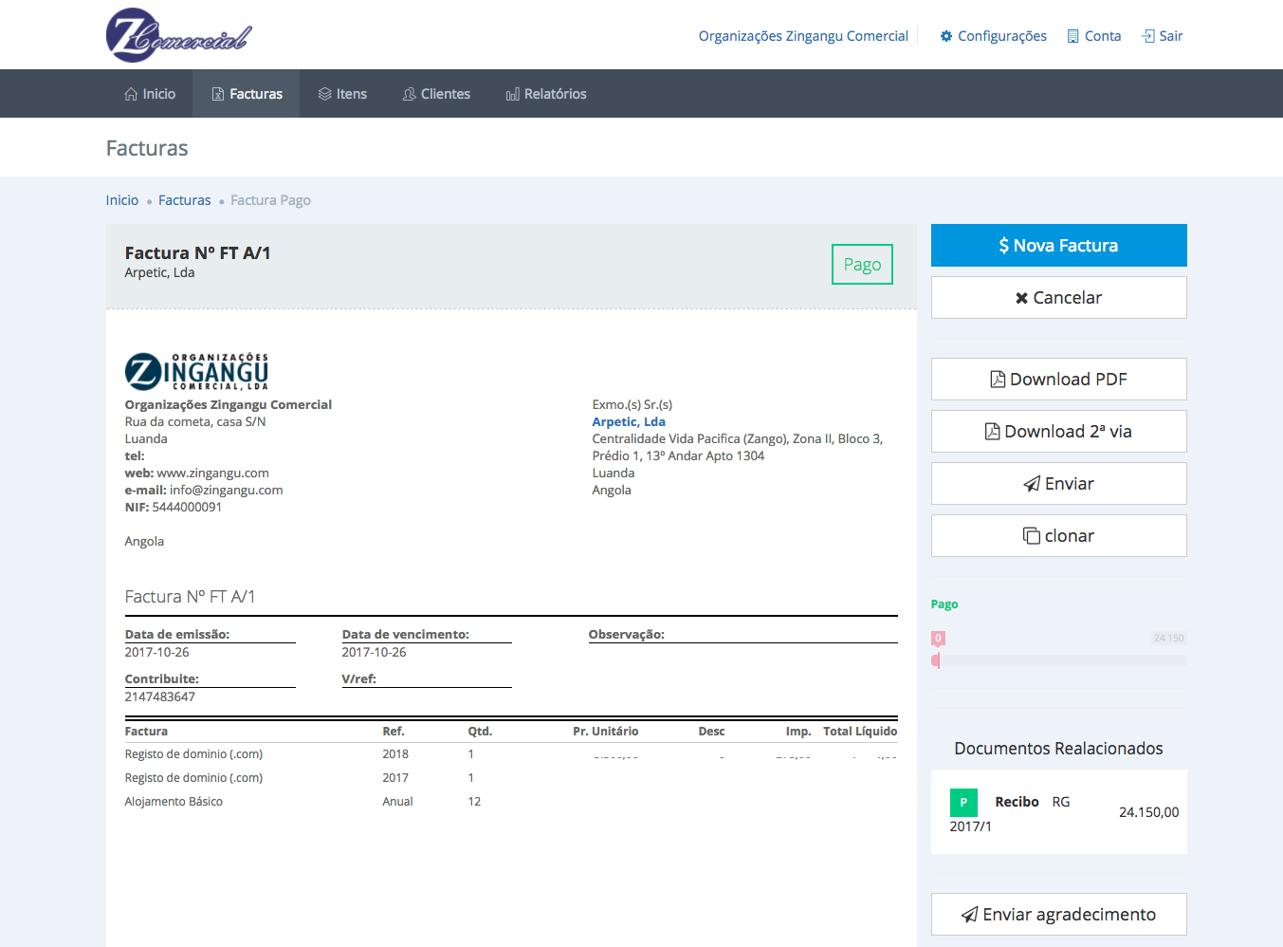Go to Inicio home tab
Screen dimensions: 1283x947
pyautogui.click(x=150, y=94)
